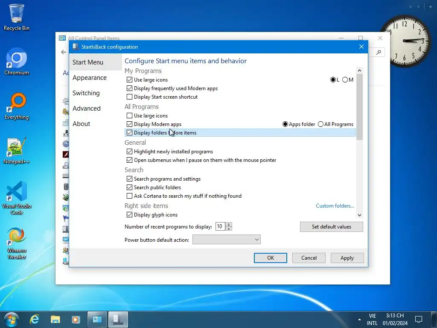This screenshot has height=328, width=437.
Task: Click the recent programs number field
Action: pos(220,226)
